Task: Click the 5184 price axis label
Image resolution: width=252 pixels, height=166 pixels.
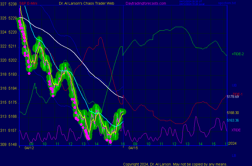Action: [x=13, y=88]
